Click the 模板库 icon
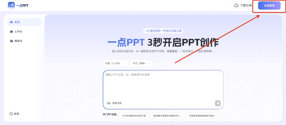Image resolution: width=286 pixels, height=125 pixels. (11, 41)
